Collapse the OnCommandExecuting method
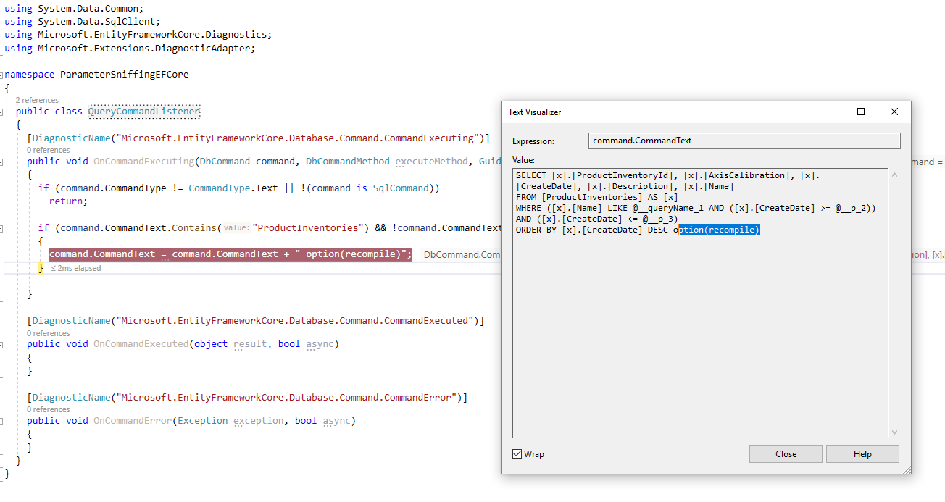Image resolution: width=945 pixels, height=502 pixels. 2,162
